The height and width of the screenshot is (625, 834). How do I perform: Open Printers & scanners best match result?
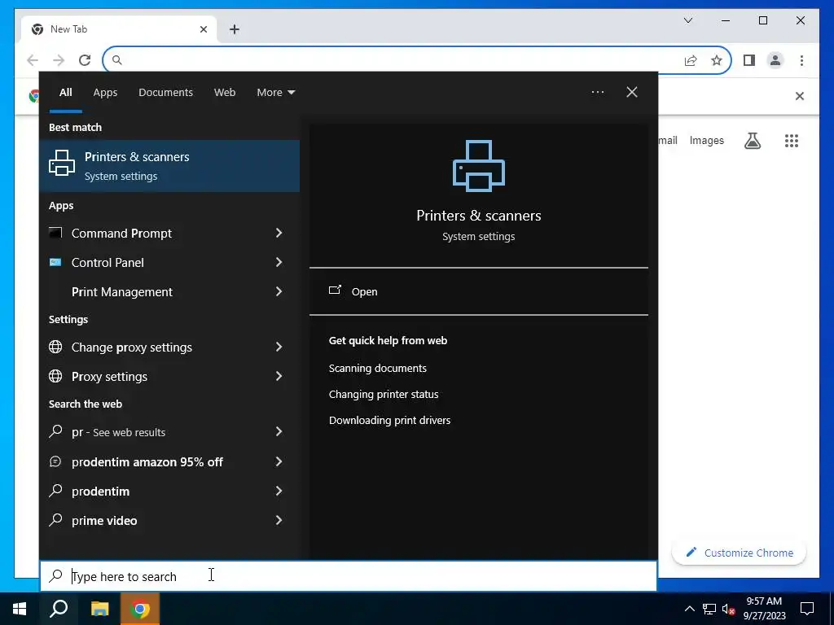tap(169, 166)
